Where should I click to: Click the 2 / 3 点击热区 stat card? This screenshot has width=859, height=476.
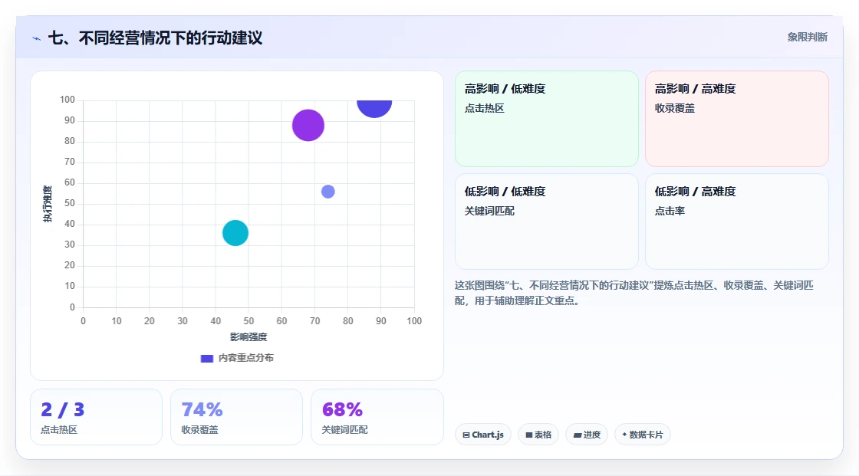click(97, 417)
